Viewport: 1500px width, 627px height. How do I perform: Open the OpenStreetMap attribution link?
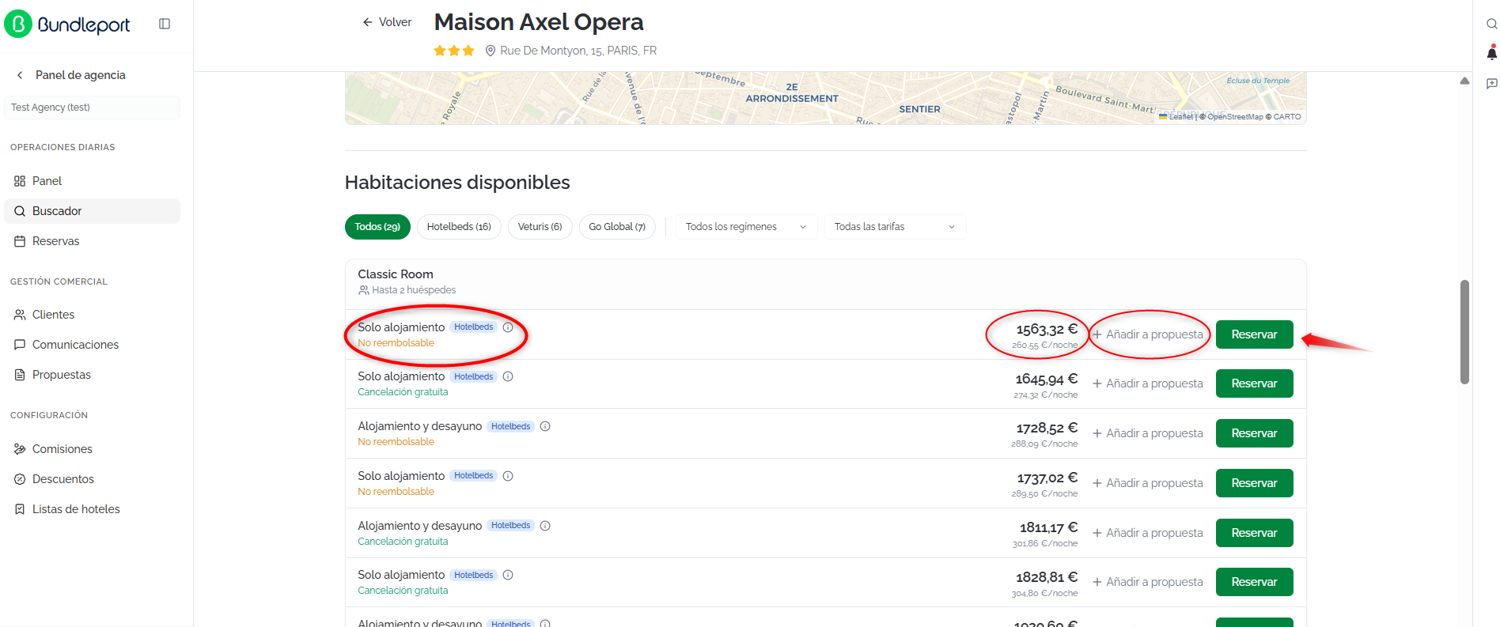(x=1235, y=117)
